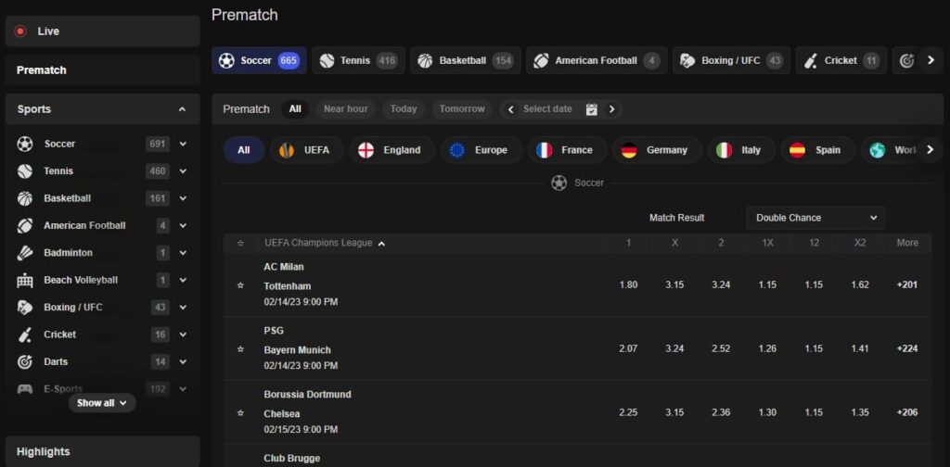
Task: Collapse the Sports sidebar section
Action: (x=182, y=109)
